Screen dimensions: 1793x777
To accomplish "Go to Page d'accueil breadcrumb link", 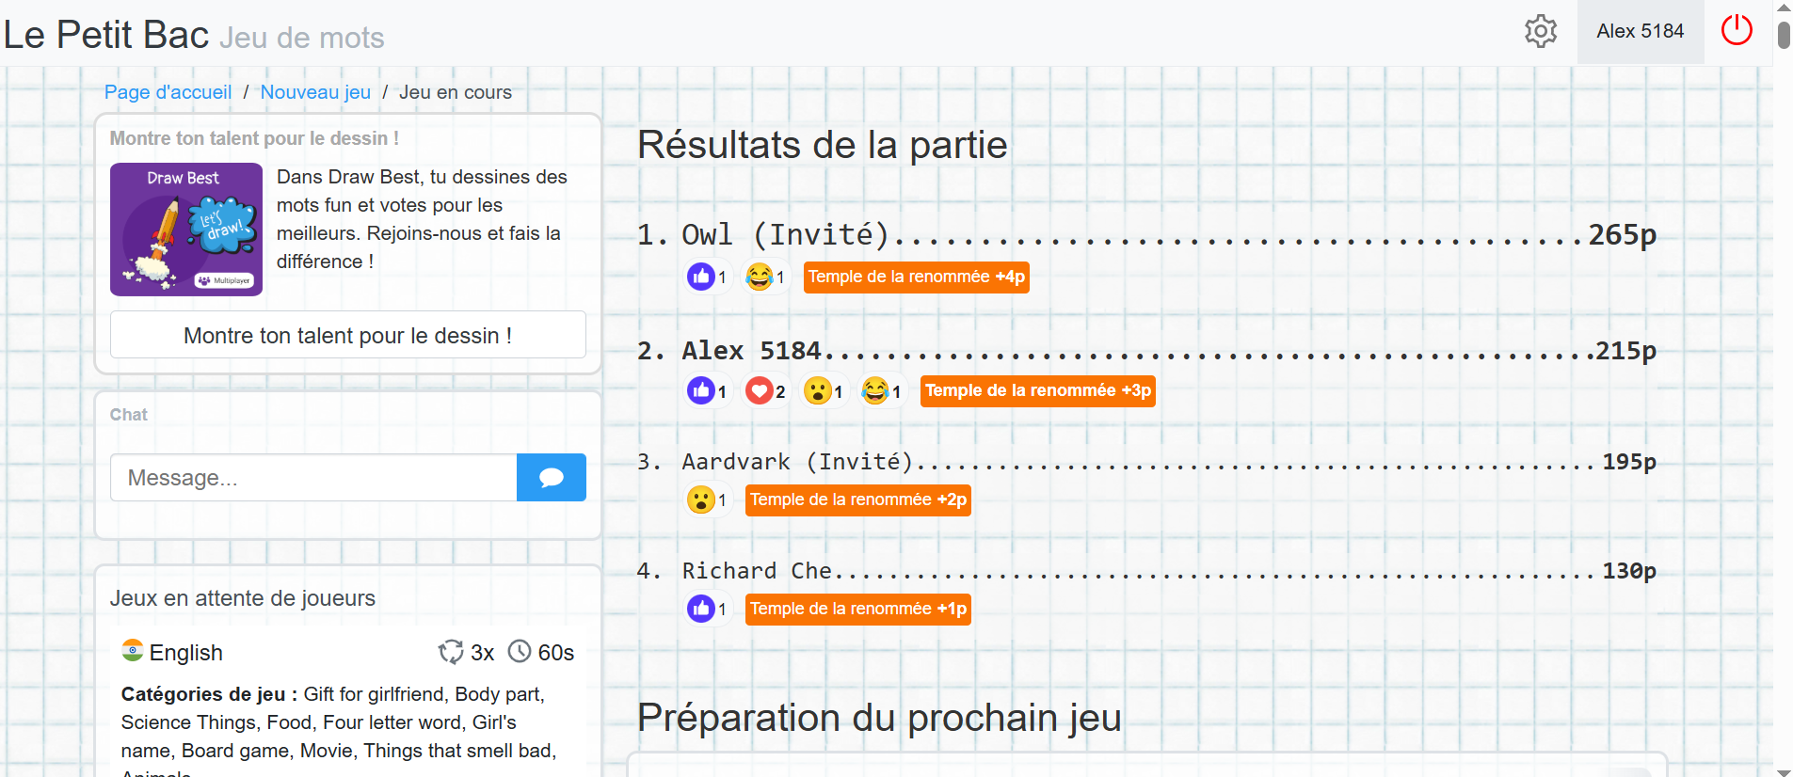I will click(168, 92).
